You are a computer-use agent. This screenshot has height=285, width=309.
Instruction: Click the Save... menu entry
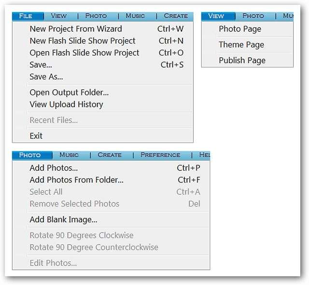click(41, 65)
